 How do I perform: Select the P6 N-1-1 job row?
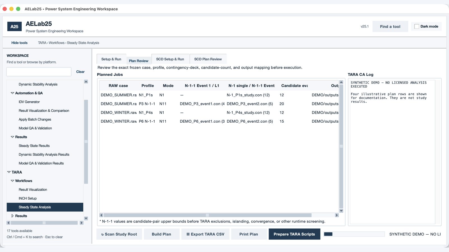219,121
